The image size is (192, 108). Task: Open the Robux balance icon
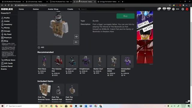pos(173,9)
